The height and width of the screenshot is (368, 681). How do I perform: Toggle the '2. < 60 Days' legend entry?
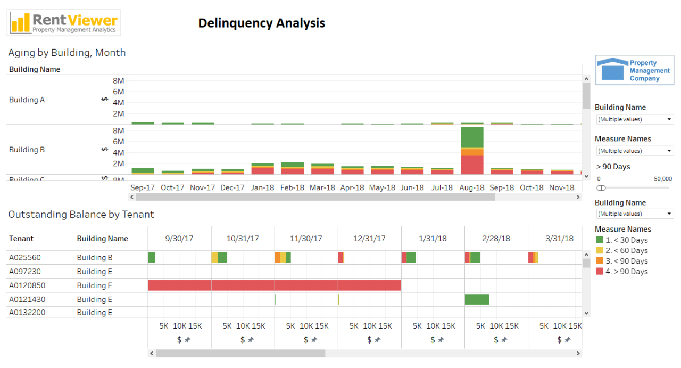[622, 250]
